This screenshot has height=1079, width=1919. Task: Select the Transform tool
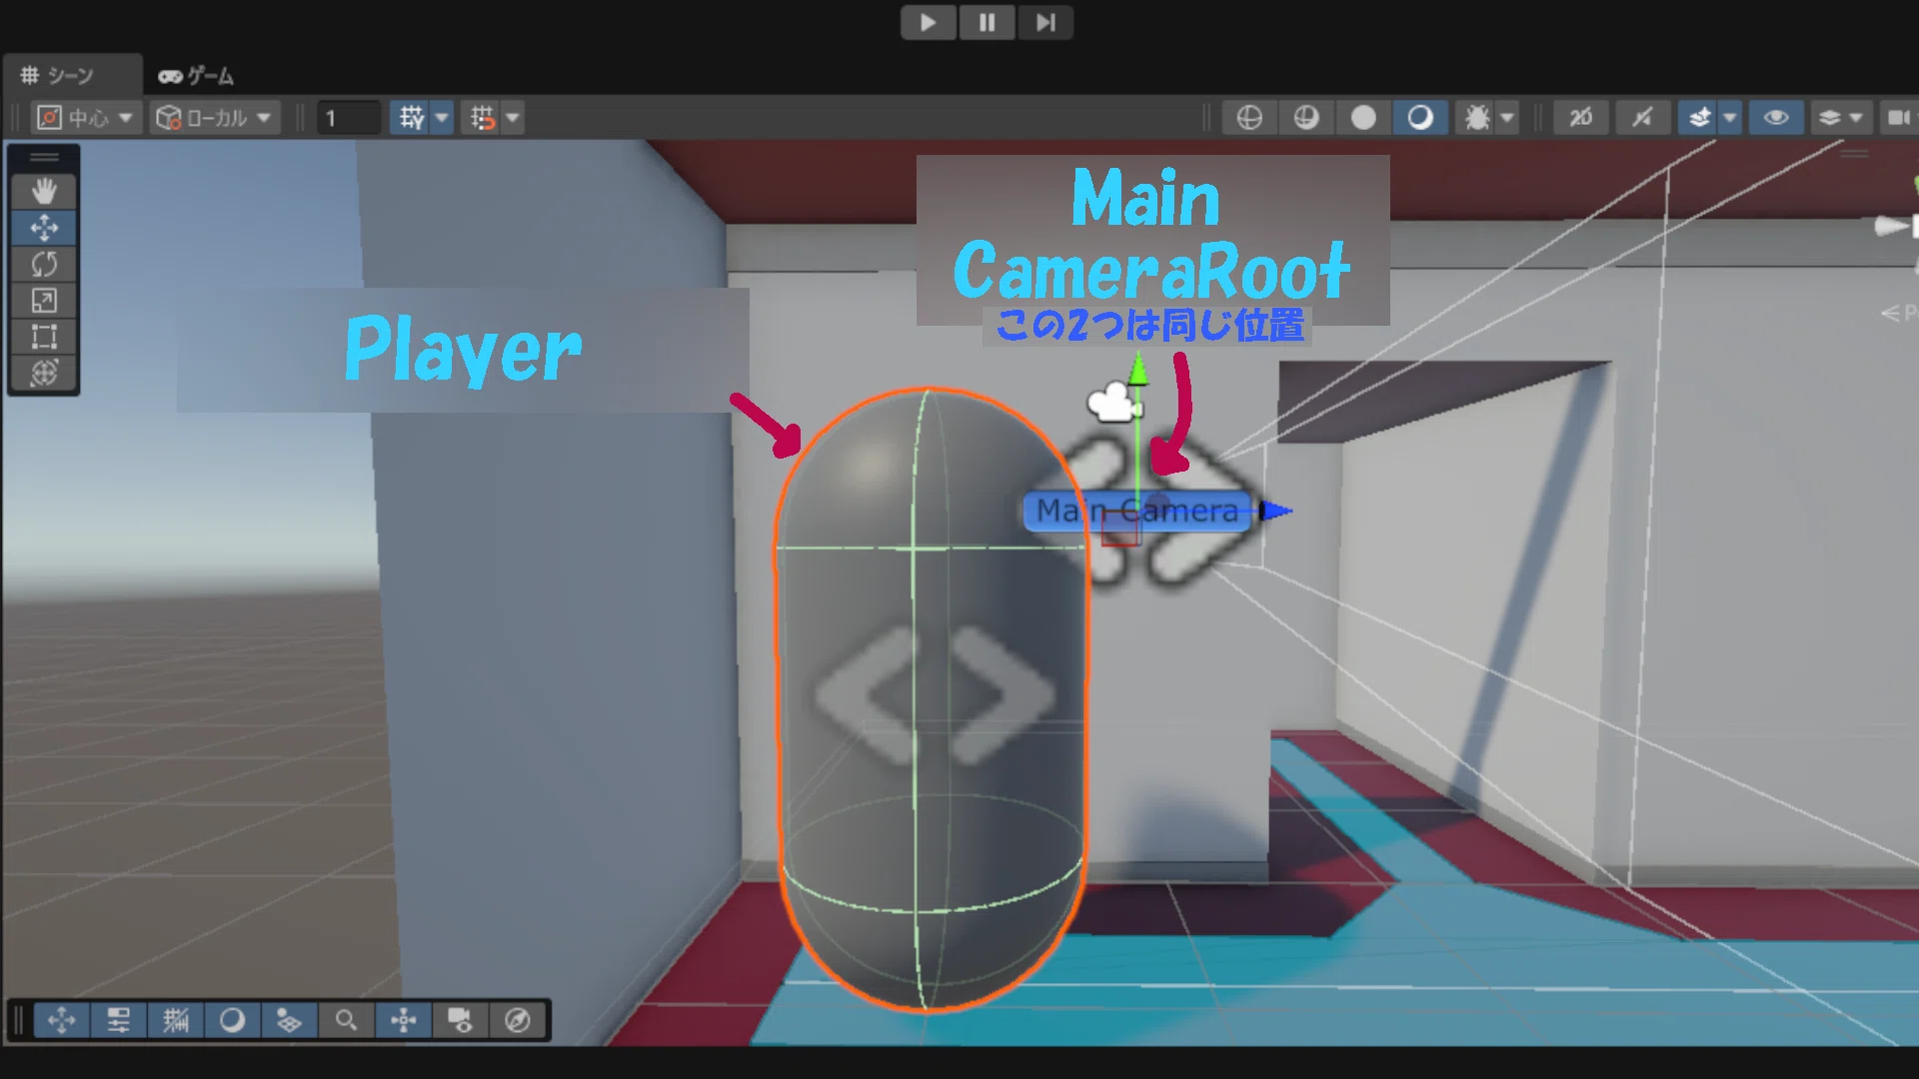44,373
